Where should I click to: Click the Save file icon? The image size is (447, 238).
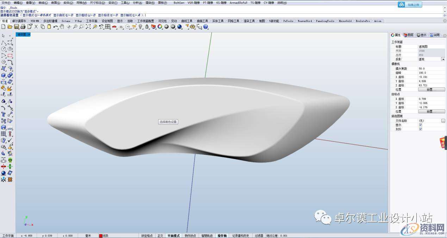(x=16, y=27)
